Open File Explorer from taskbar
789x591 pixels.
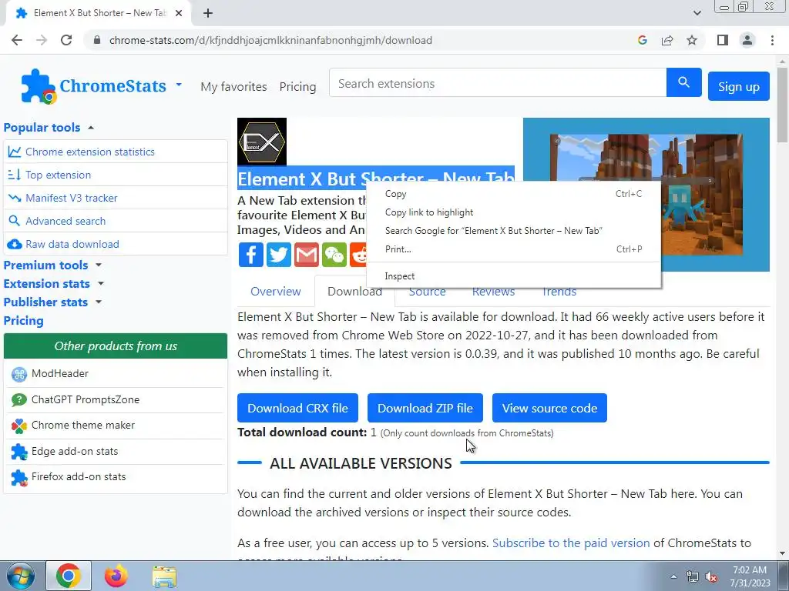coord(164,576)
